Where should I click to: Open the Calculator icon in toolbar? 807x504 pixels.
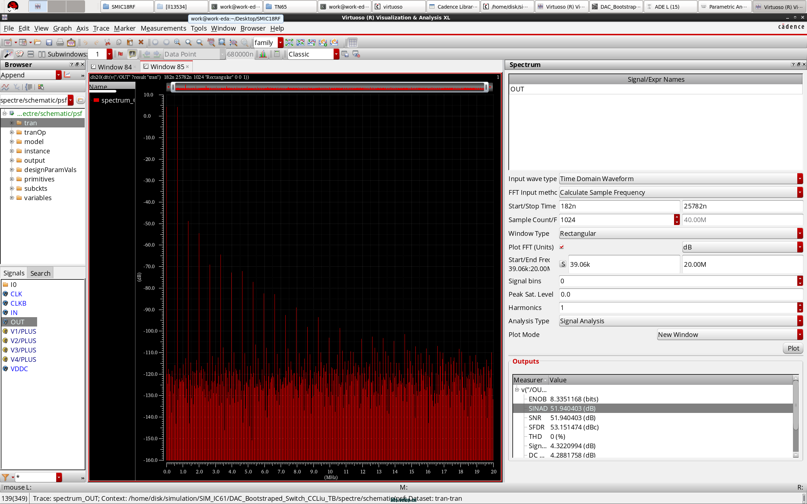click(x=277, y=54)
